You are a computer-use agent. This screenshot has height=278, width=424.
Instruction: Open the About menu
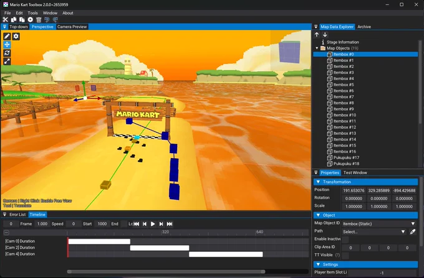67,13
